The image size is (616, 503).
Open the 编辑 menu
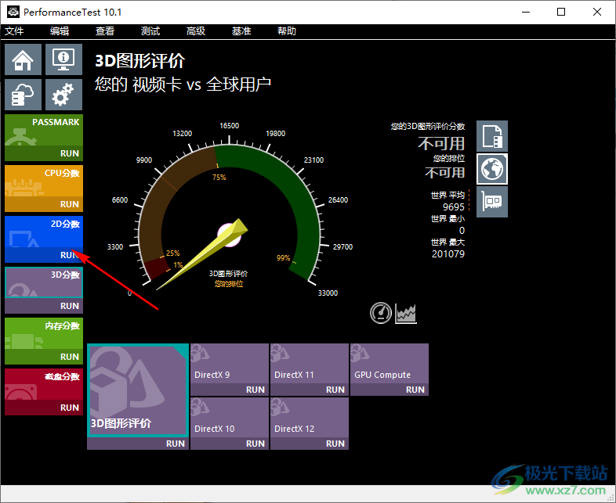pos(60,31)
